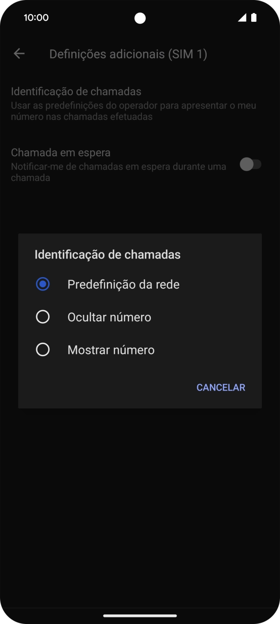The height and width of the screenshot is (624, 280).
Task: Tap the camera notch area
Action: tap(140, 17)
